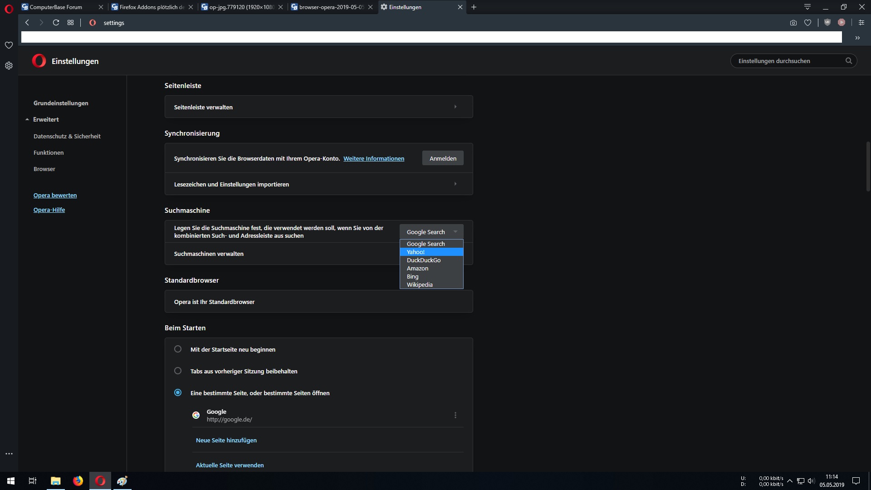Click the reload page icon

(56, 23)
